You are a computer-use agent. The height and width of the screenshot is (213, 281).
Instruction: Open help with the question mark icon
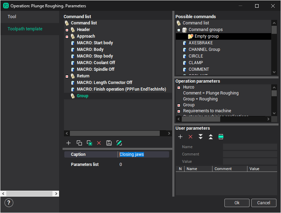pyautogui.click(x=9, y=203)
